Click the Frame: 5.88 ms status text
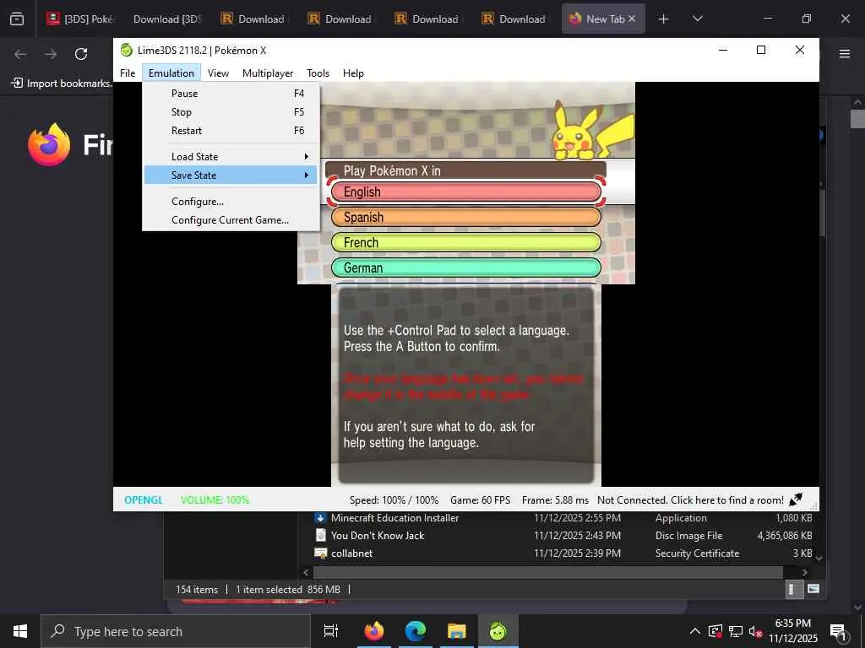Screen dimensions: 865x648 (x=555, y=500)
